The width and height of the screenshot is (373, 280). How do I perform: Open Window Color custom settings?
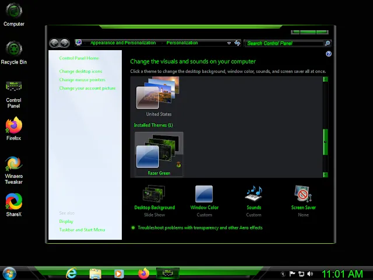(x=204, y=201)
